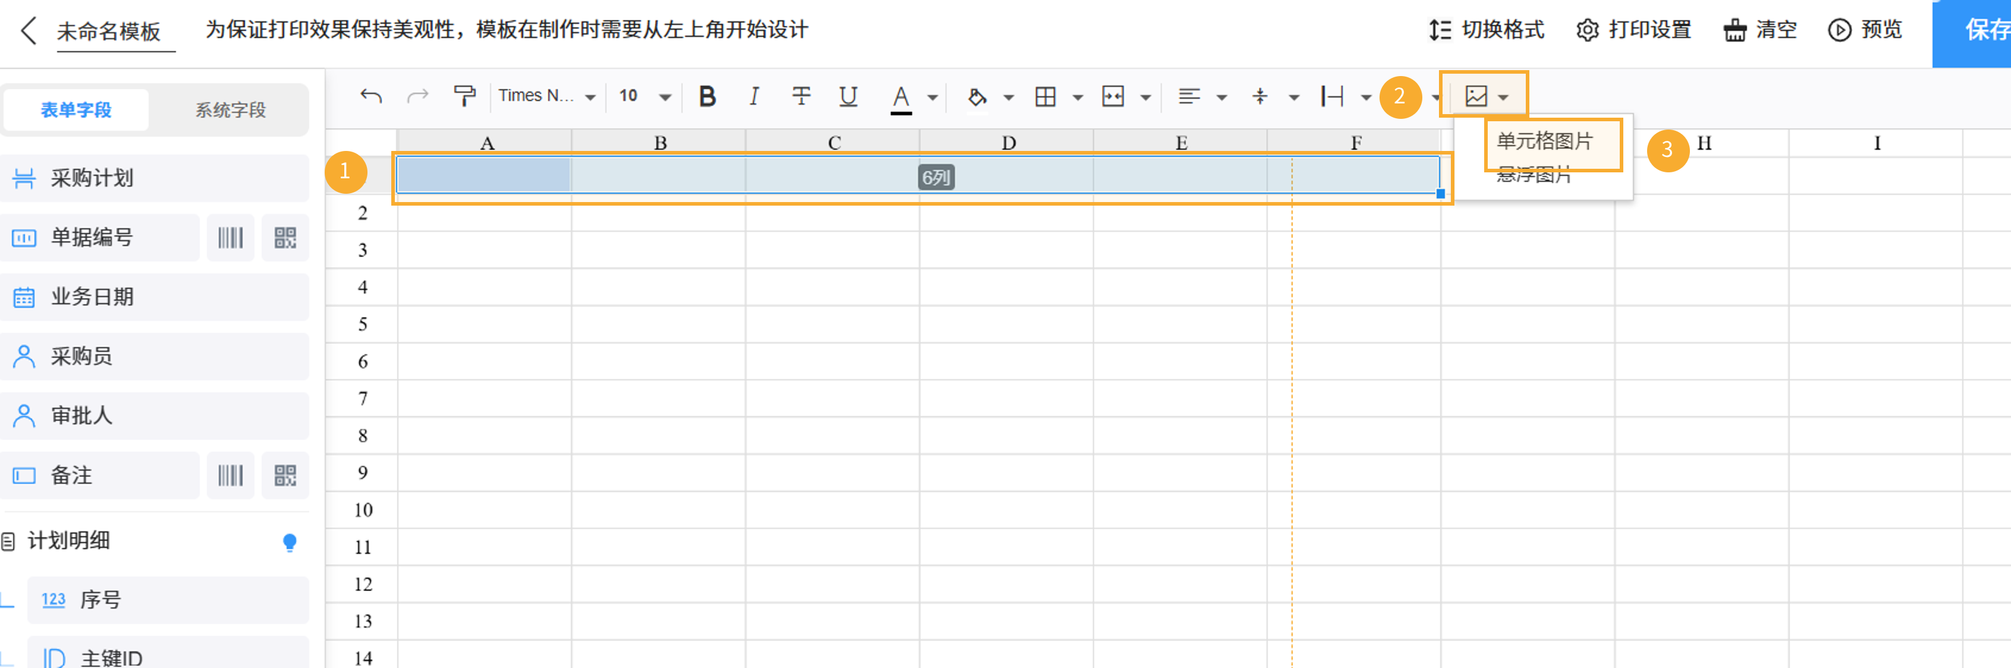2011x668 pixels.
Task: Click the horizontal align icon
Action: [1189, 96]
